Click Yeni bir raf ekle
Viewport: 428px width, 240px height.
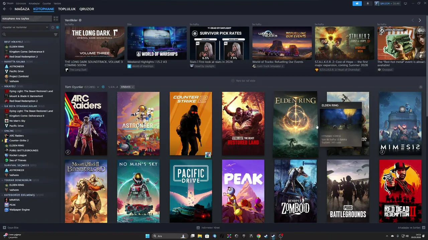(x=243, y=81)
